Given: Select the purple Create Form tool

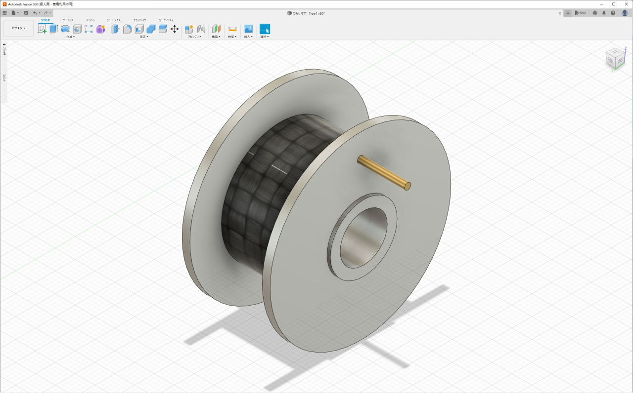Looking at the screenshot, I should [x=100, y=29].
